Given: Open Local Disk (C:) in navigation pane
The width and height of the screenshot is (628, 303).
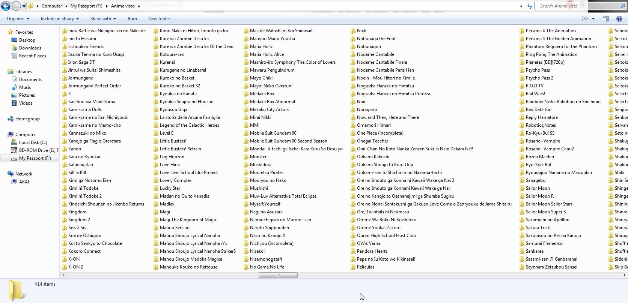Looking at the screenshot, I should 33,142.
